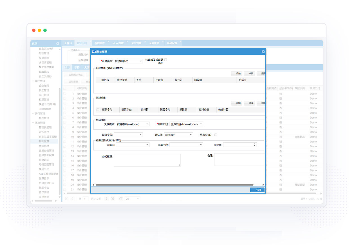Open 基础配置 in sidebar tree
The image size is (349, 247).
tap(44, 141)
